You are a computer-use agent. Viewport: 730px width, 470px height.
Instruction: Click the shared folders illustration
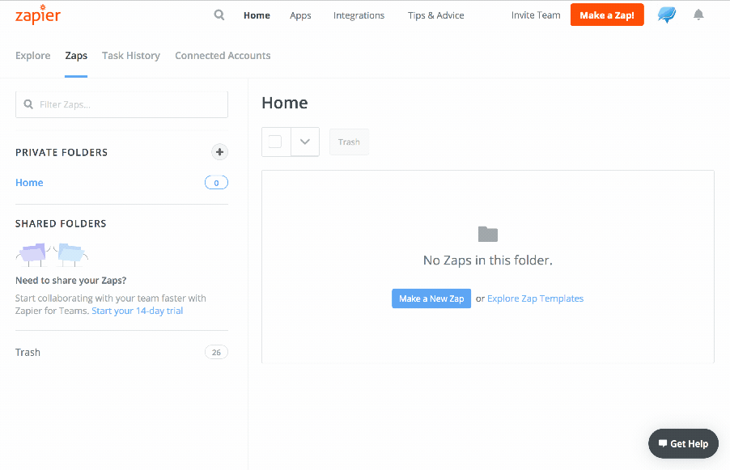click(x=52, y=254)
